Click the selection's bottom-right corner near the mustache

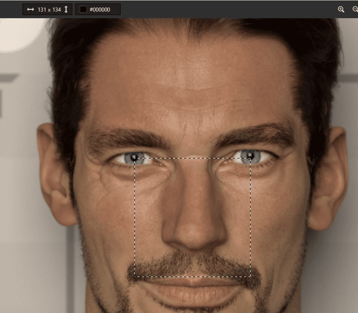pyautogui.click(x=251, y=277)
